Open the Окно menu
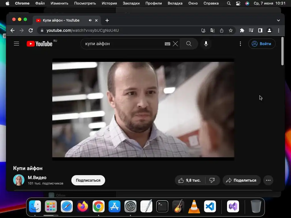 tap(193, 3)
